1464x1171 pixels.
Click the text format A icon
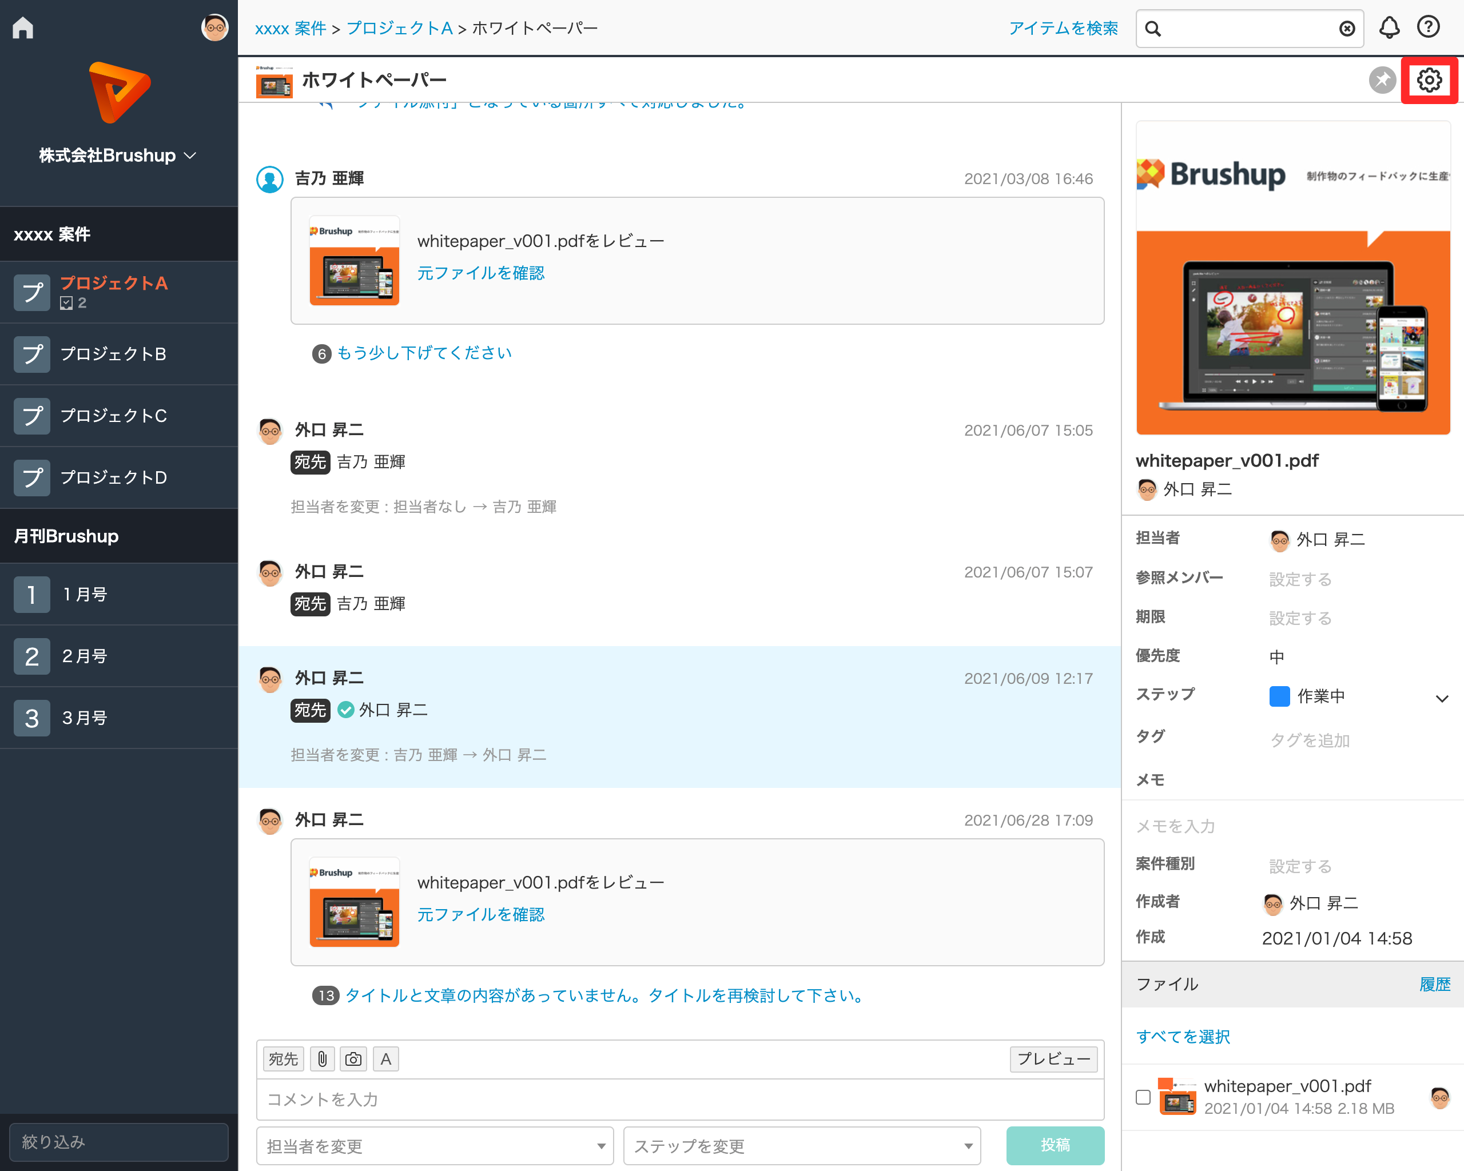[385, 1058]
